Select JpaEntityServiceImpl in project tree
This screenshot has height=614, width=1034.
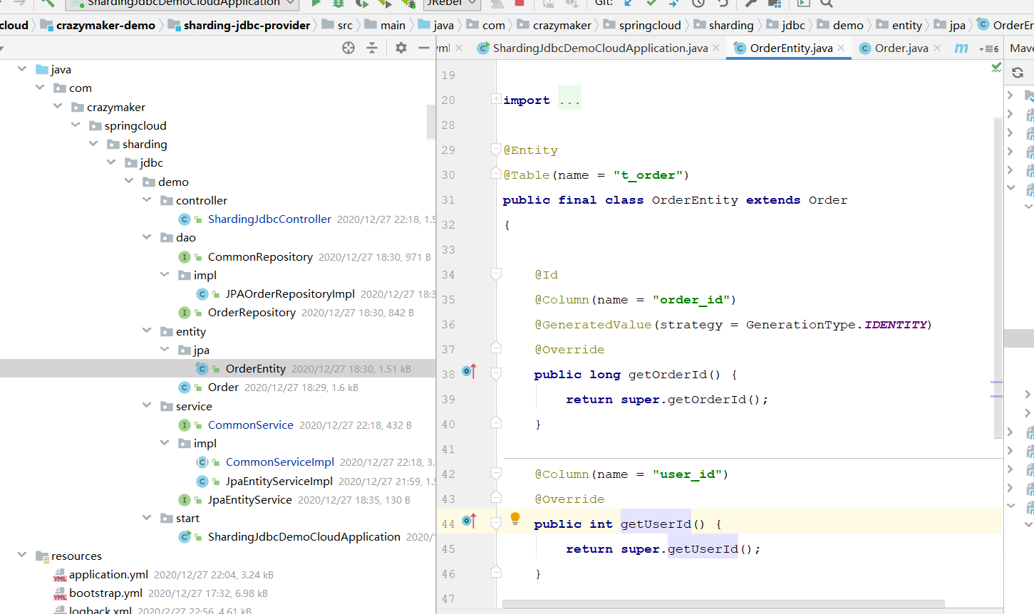pos(279,481)
